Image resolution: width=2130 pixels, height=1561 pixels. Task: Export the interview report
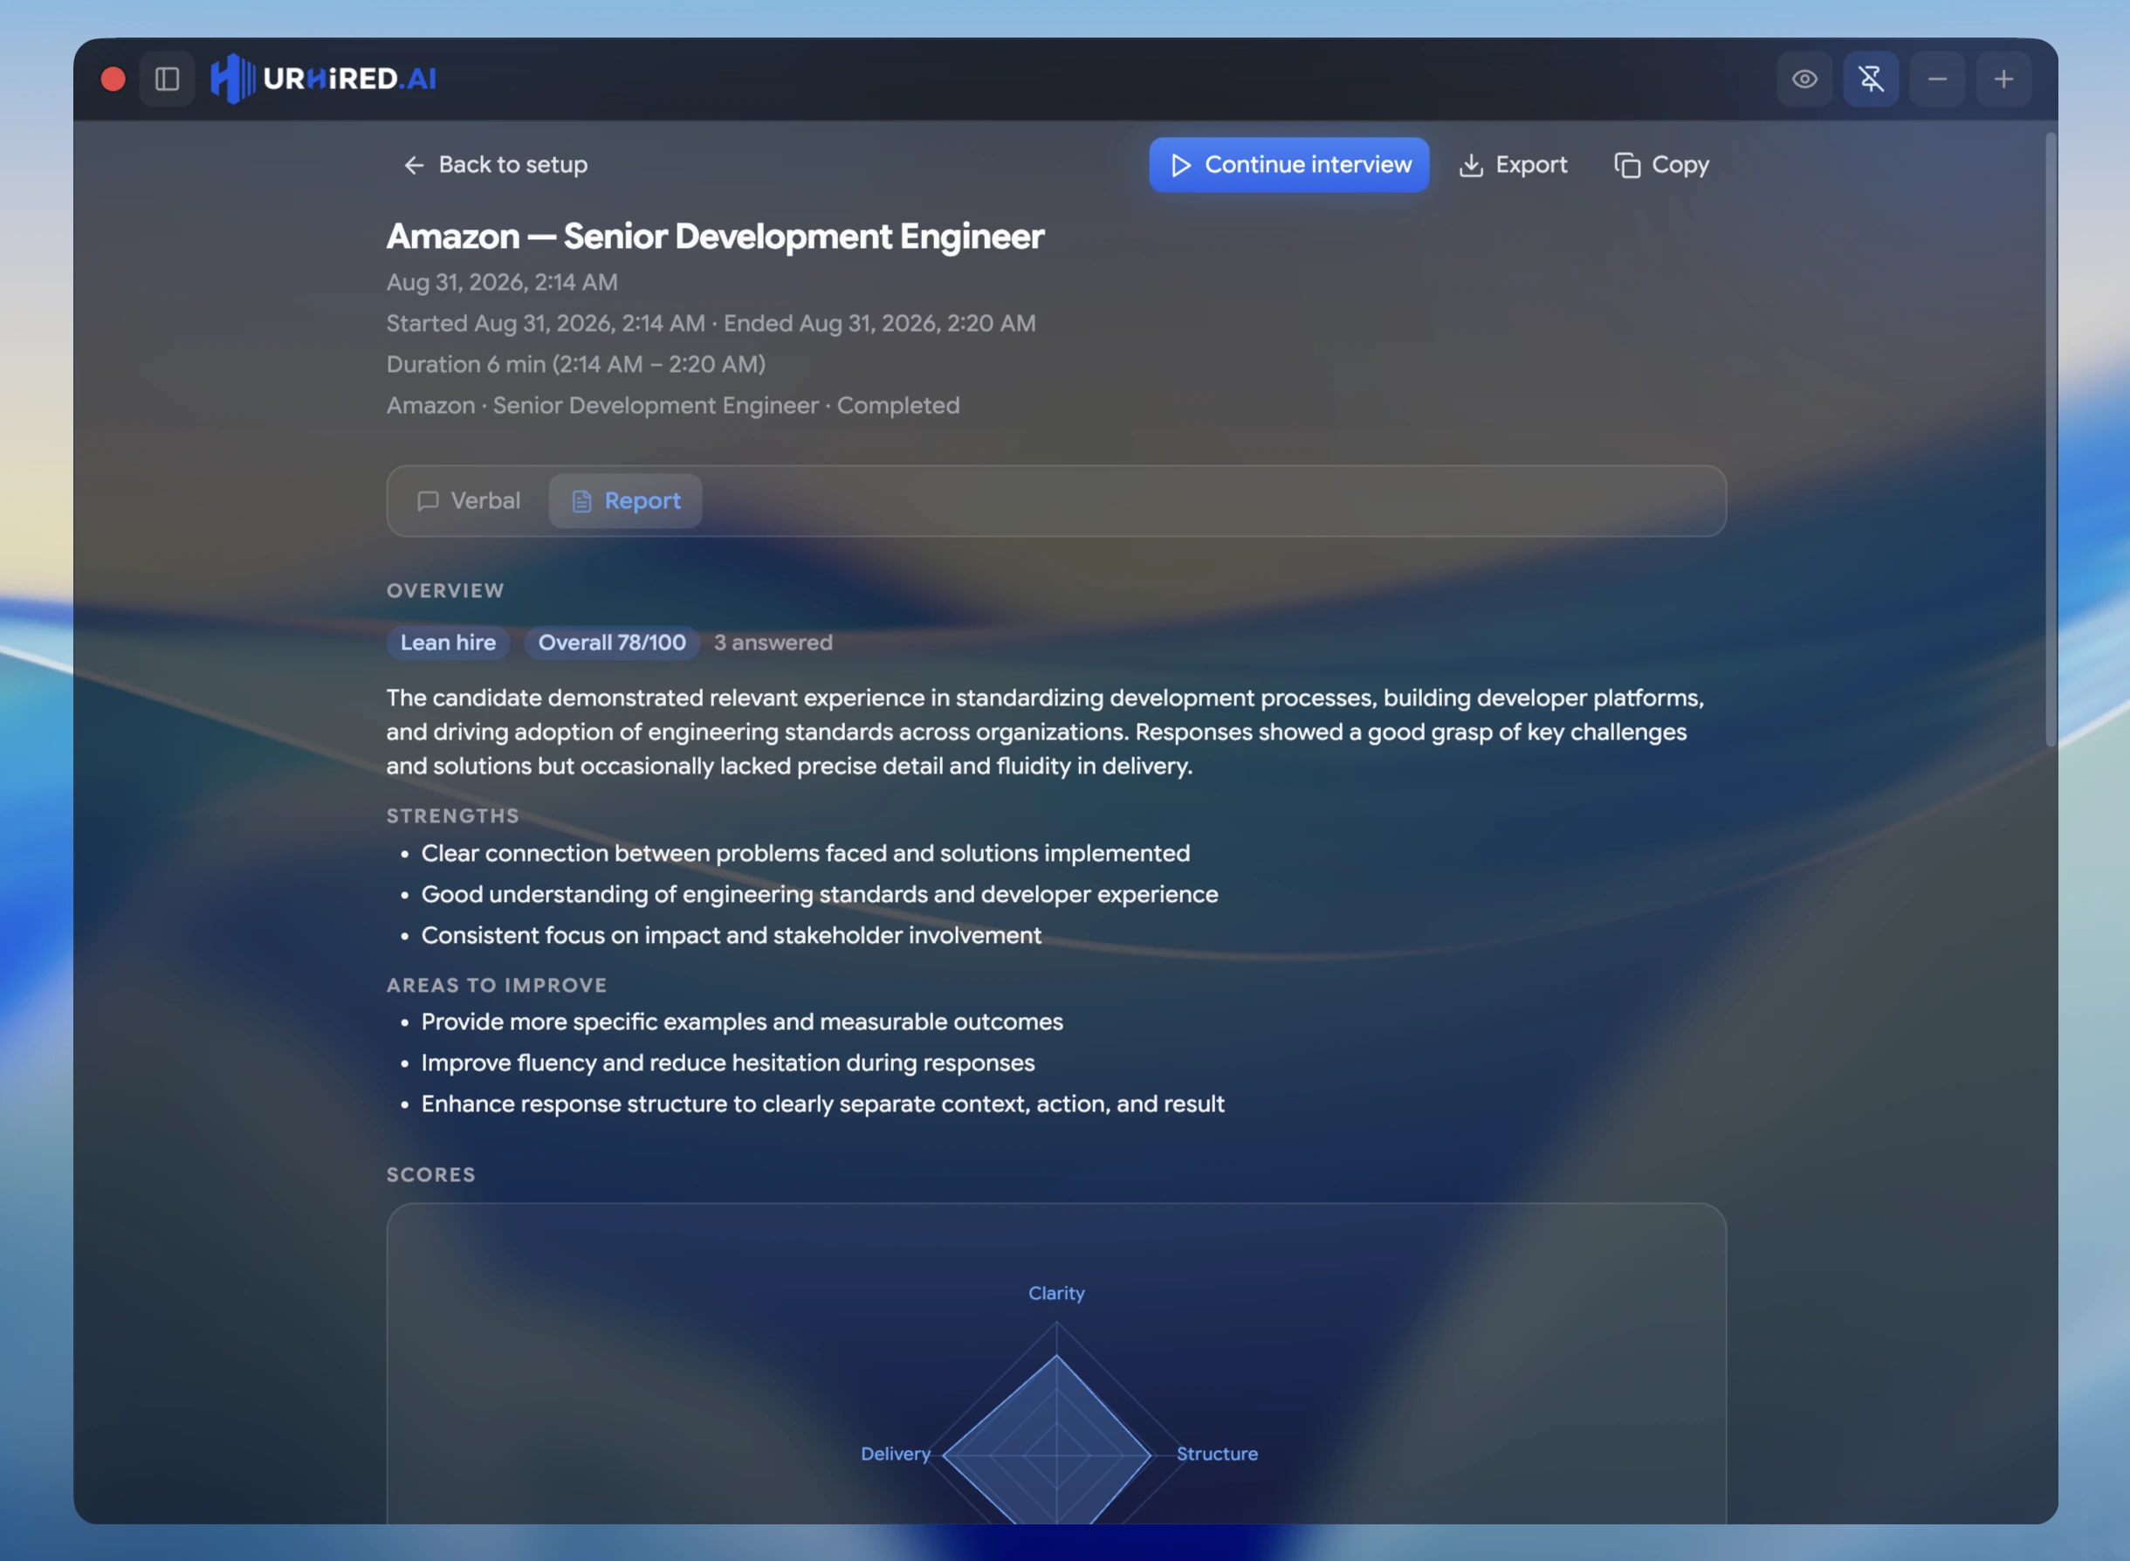[x=1513, y=165]
